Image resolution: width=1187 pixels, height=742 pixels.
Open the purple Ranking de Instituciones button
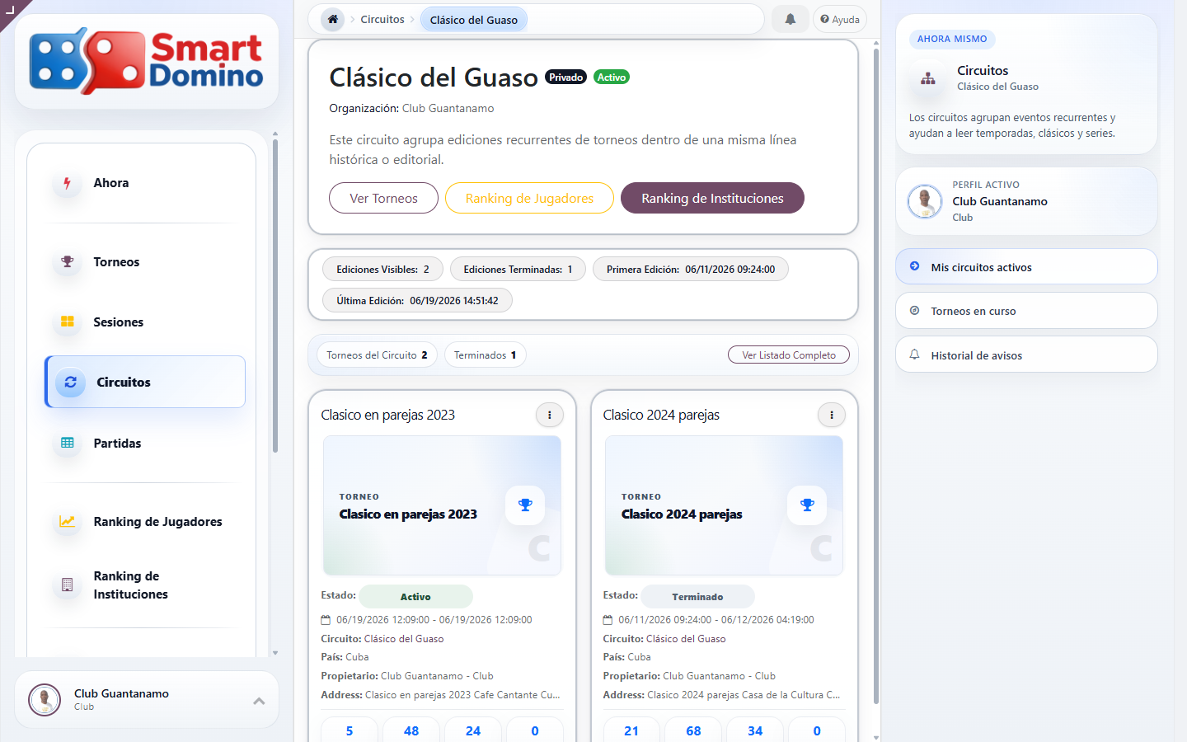point(712,198)
